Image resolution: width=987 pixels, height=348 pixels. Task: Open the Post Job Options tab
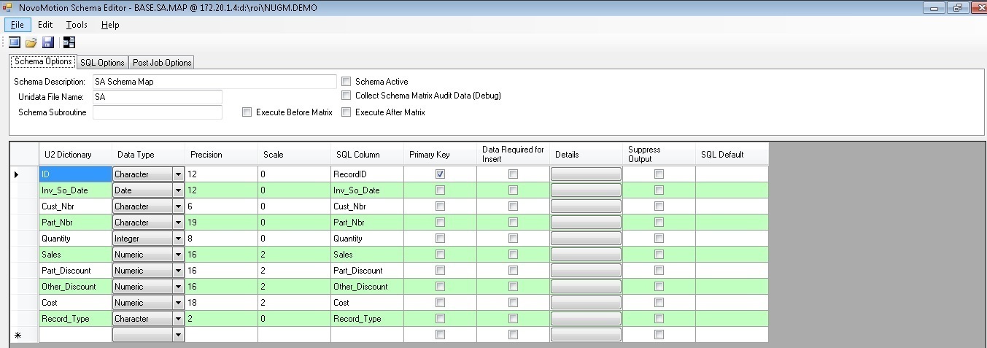coord(162,63)
